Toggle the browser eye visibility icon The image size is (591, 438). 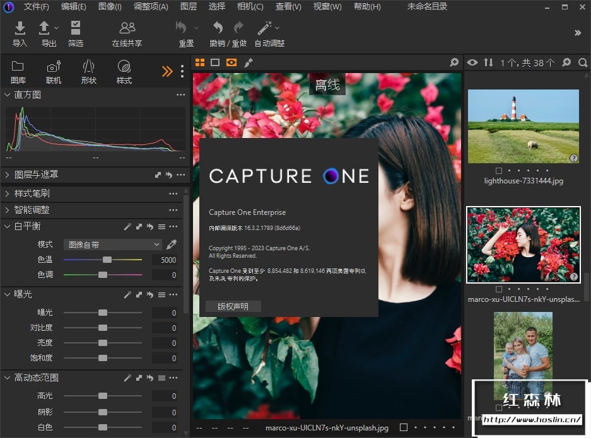(x=472, y=62)
